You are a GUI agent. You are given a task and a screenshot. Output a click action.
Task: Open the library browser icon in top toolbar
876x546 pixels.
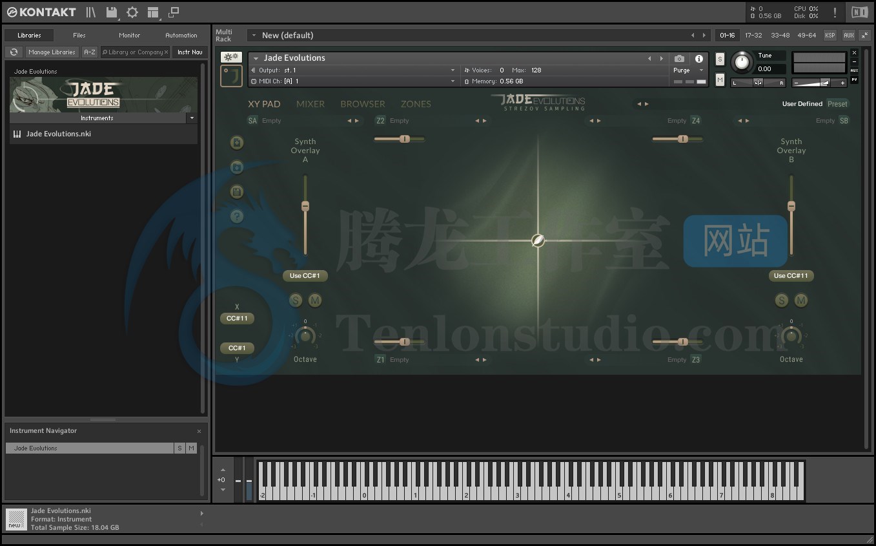pos(91,12)
